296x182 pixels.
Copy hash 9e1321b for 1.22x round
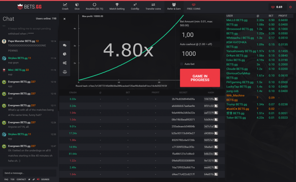click(216, 161)
